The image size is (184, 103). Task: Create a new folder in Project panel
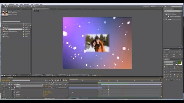tap(5, 75)
